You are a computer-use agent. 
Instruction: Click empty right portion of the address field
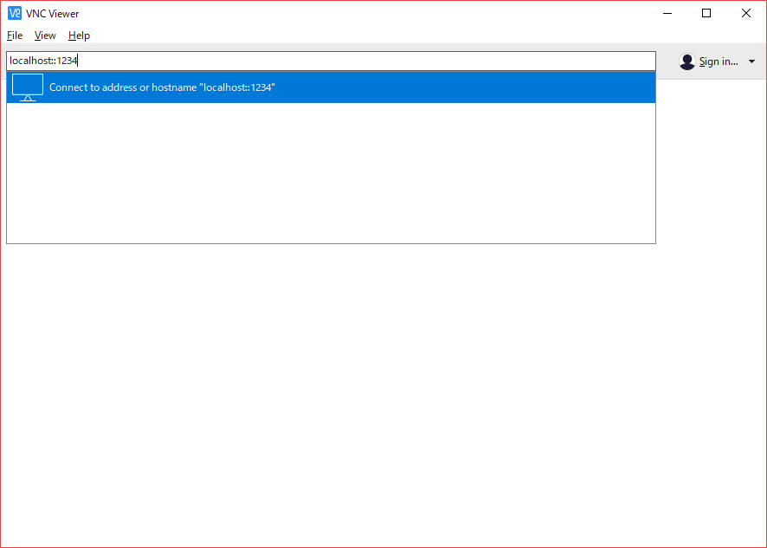pyautogui.click(x=433, y=61)
